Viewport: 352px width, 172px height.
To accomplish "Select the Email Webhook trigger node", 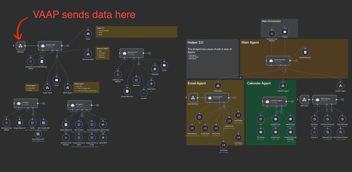I will point(193,98).
